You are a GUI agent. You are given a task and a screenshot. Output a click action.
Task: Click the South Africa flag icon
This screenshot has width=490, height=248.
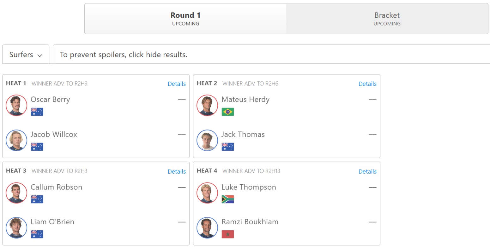tap(228, 199)
